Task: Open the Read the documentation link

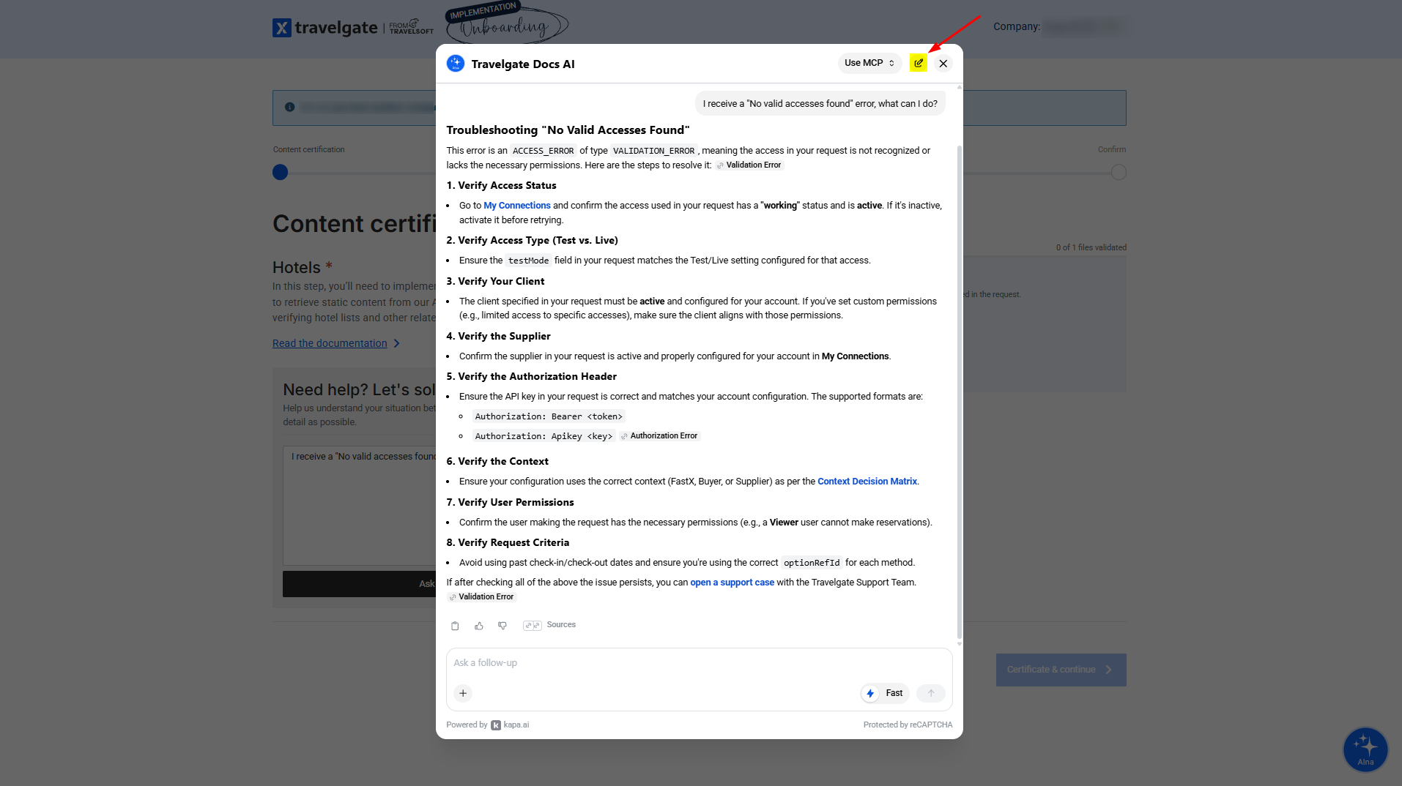Action: point(336,343)
